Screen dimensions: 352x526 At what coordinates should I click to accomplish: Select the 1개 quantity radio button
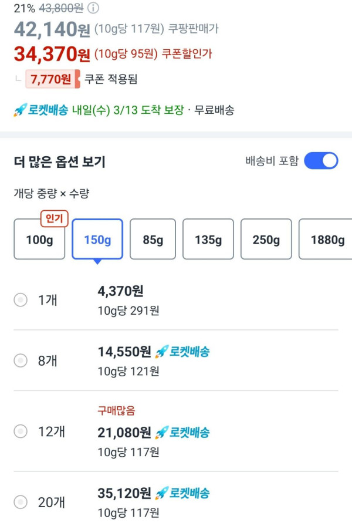tap(21, 300)
